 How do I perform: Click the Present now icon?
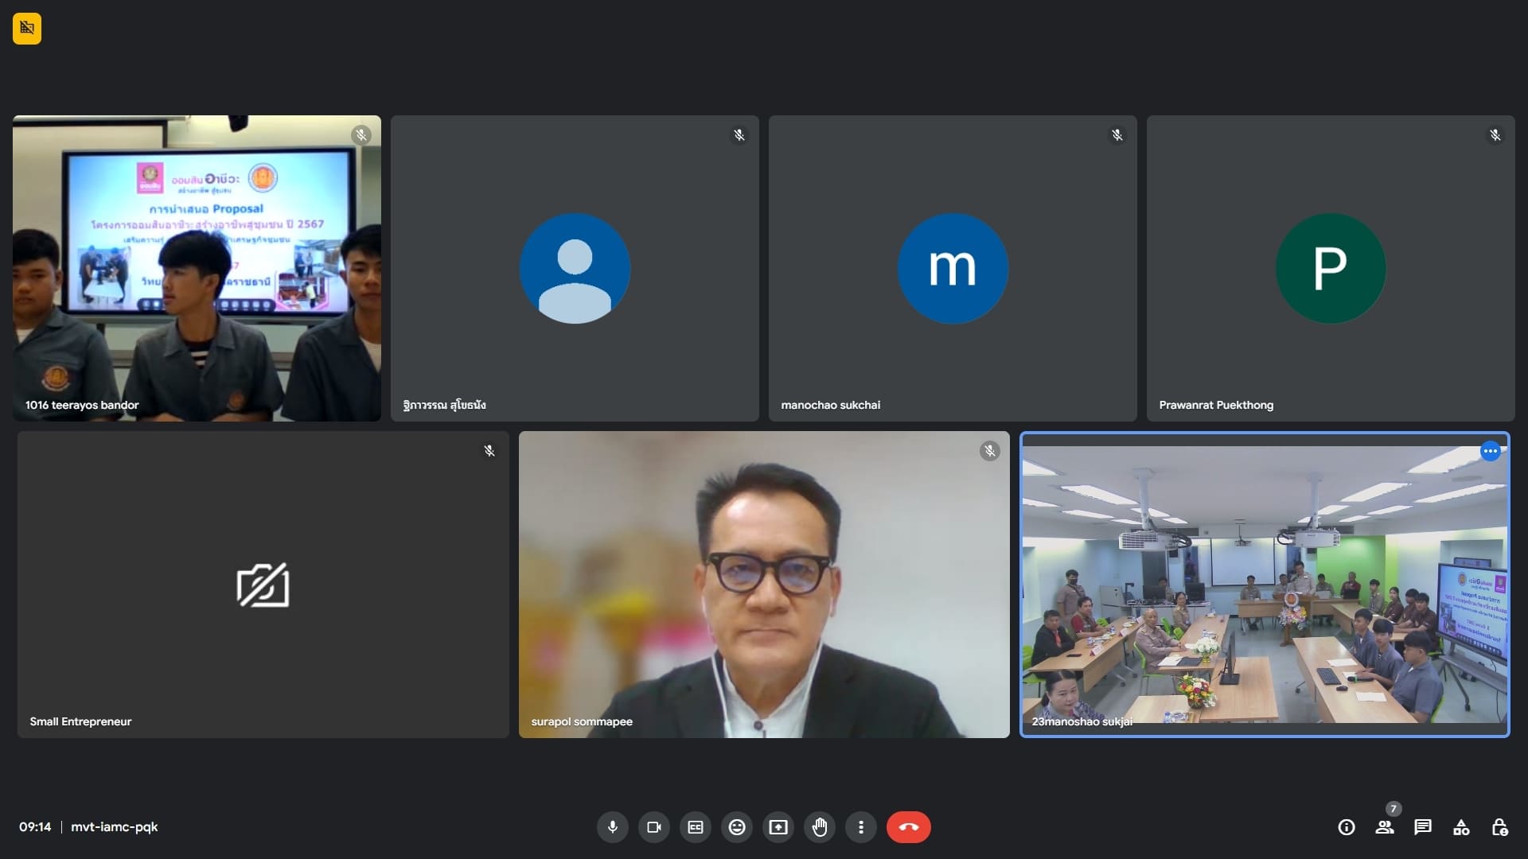click(778, 827)
